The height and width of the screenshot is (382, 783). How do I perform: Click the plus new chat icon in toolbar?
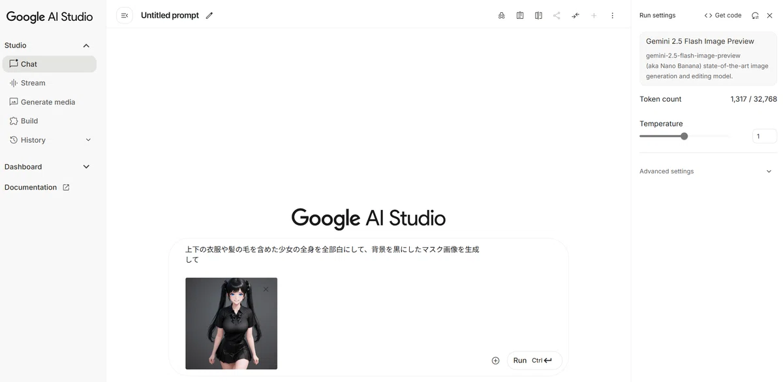point(594,16)
